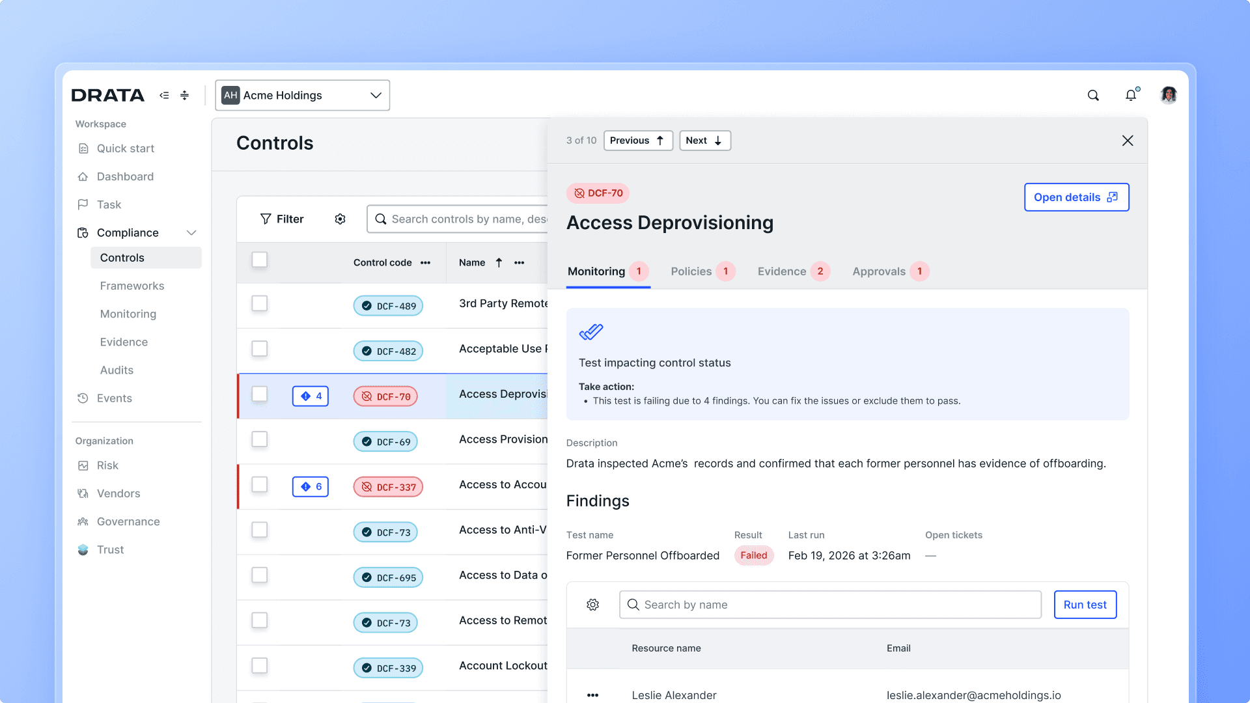Open the Acme Holdings workspace dropdown
The width and height of the screenshot is (1250, 703).
pyautogui.click(x=303, y=95)
